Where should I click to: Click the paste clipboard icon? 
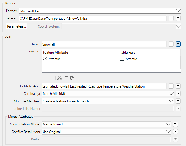coord(72,78)
